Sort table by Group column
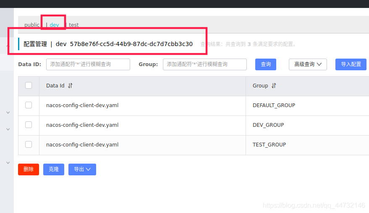Viewport: 369px width, 213px height. (274, 86)
